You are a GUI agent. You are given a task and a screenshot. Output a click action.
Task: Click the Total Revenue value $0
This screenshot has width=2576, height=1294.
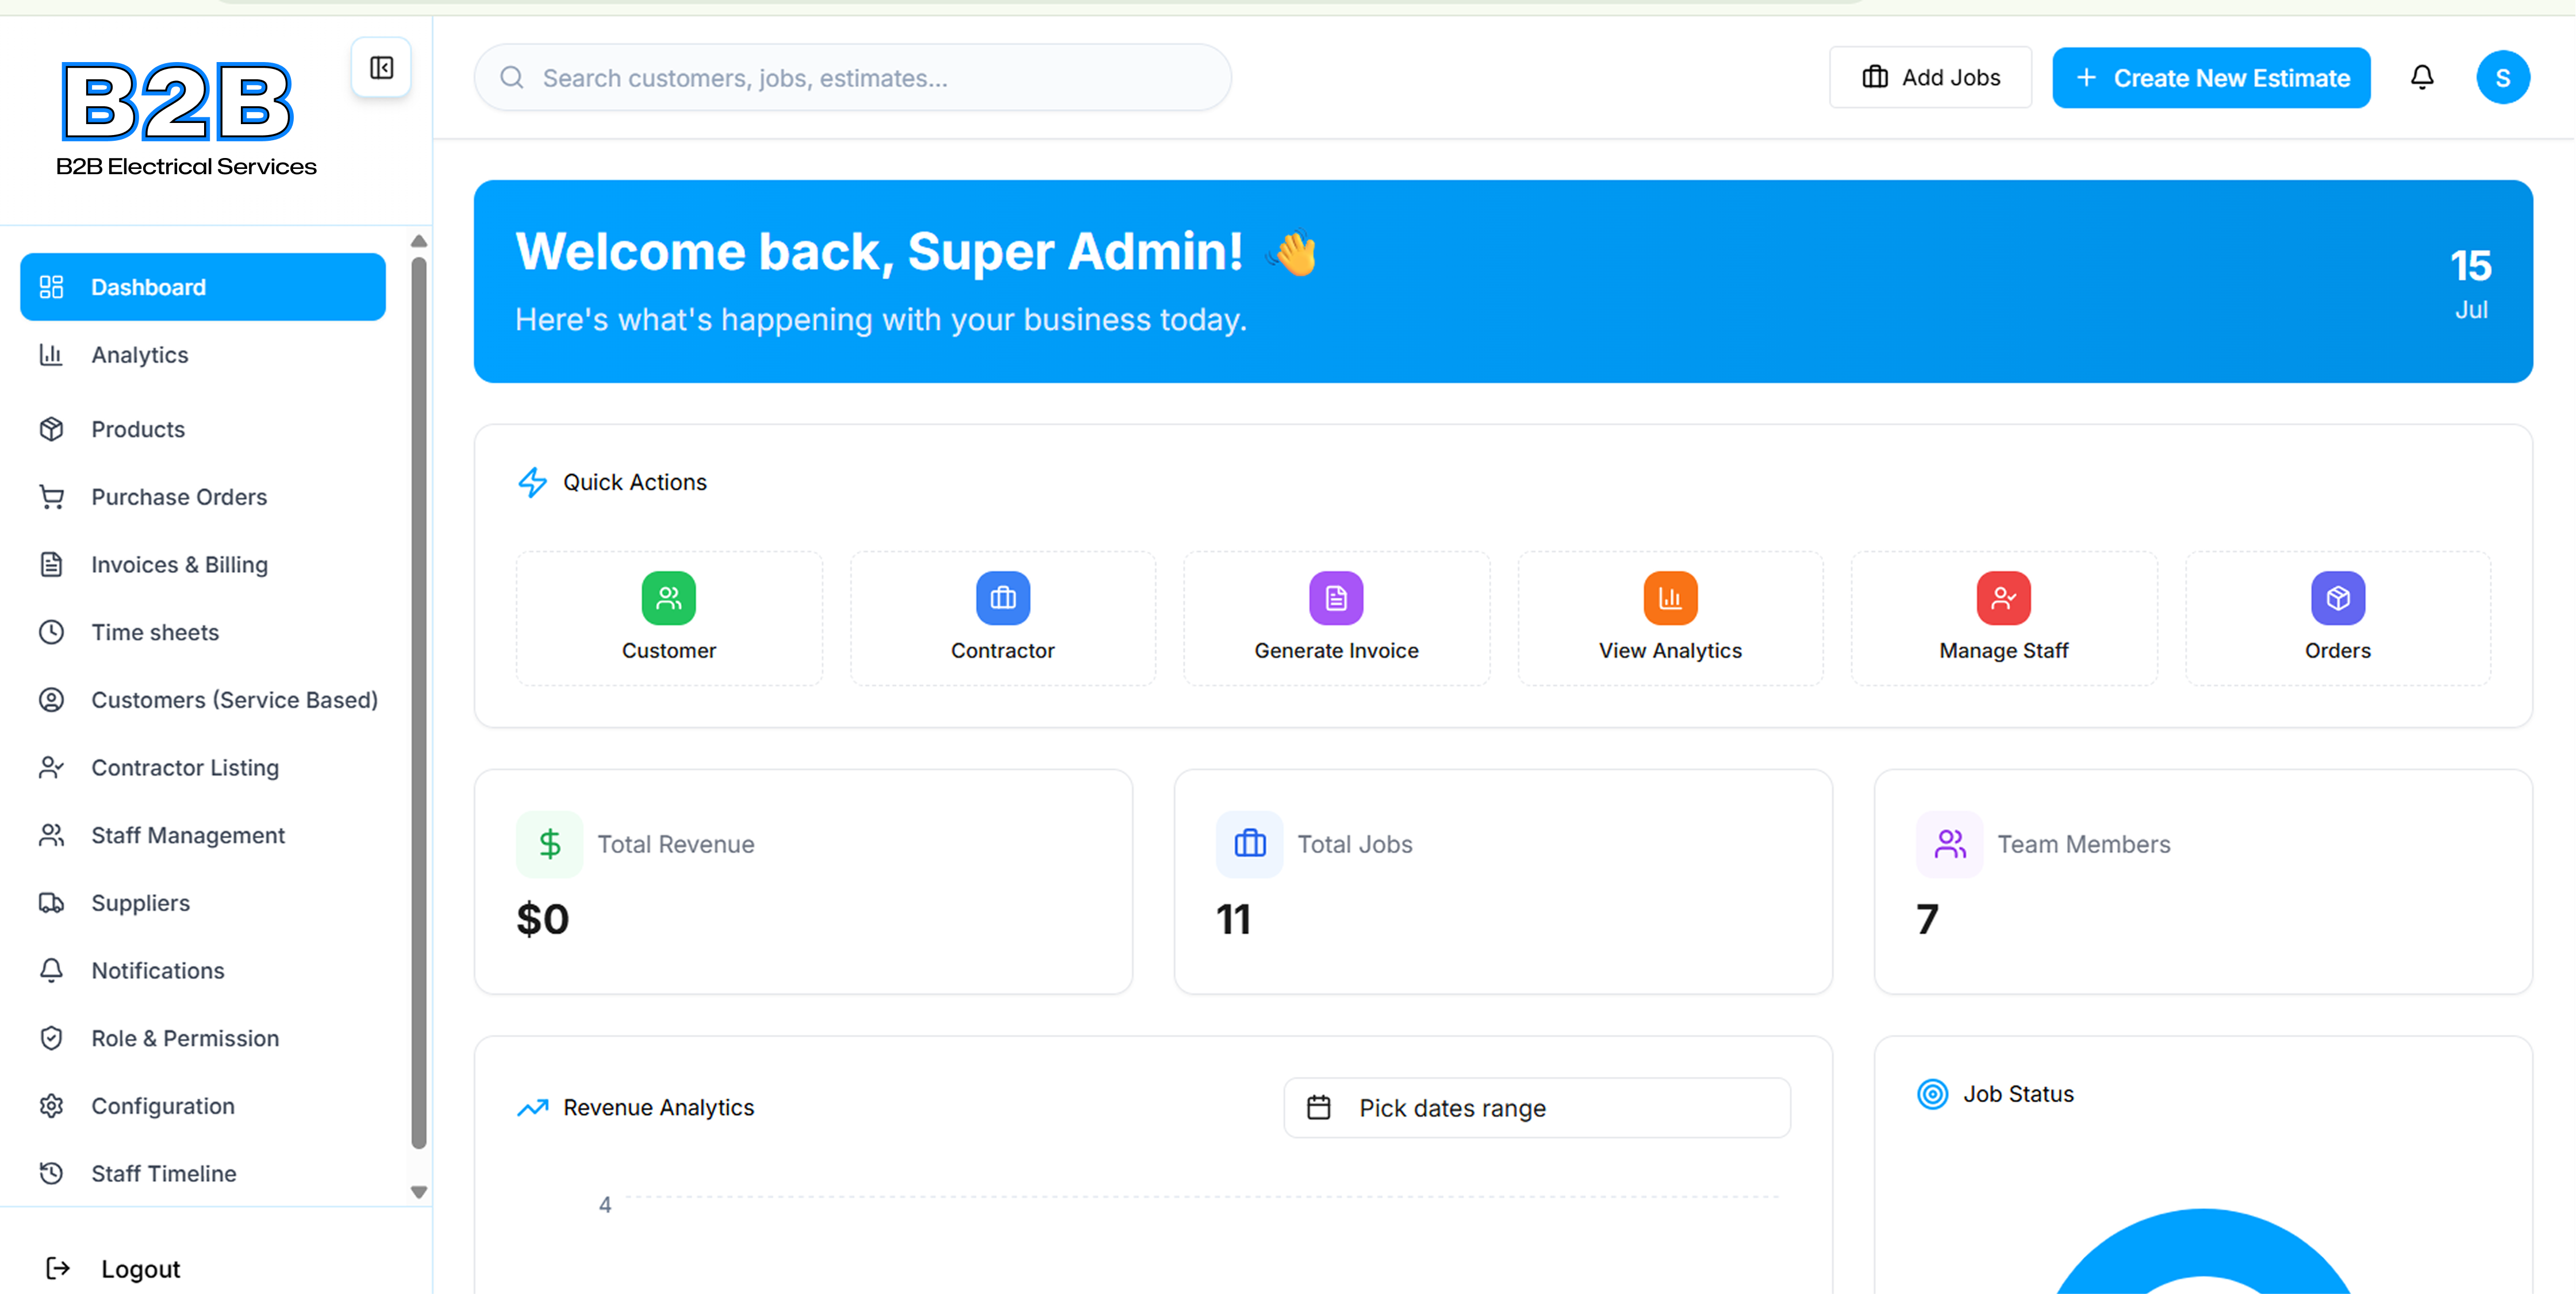pyautogui.click(x=542, y=919)
